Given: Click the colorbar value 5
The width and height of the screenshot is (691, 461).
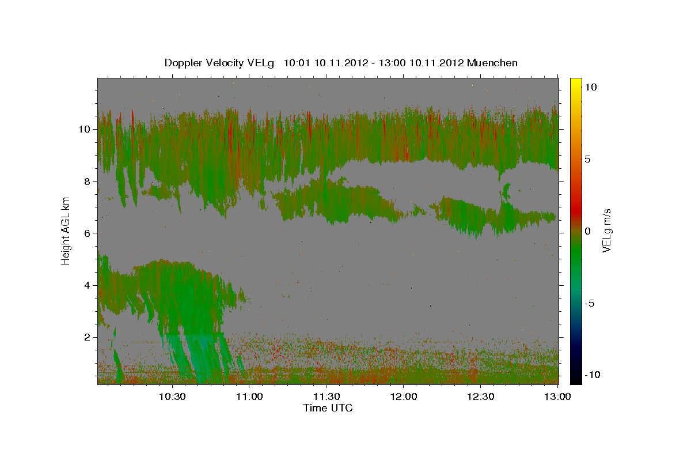Looking at the screenshot, I should pos(589,159).
